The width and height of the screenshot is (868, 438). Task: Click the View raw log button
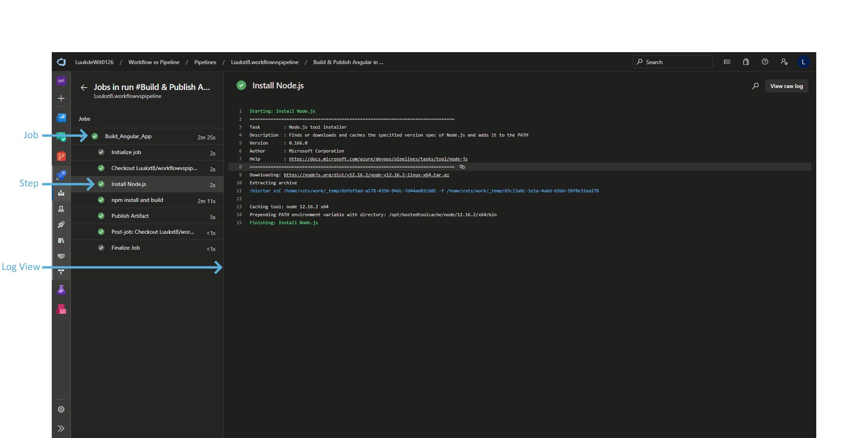pos(786,86)
